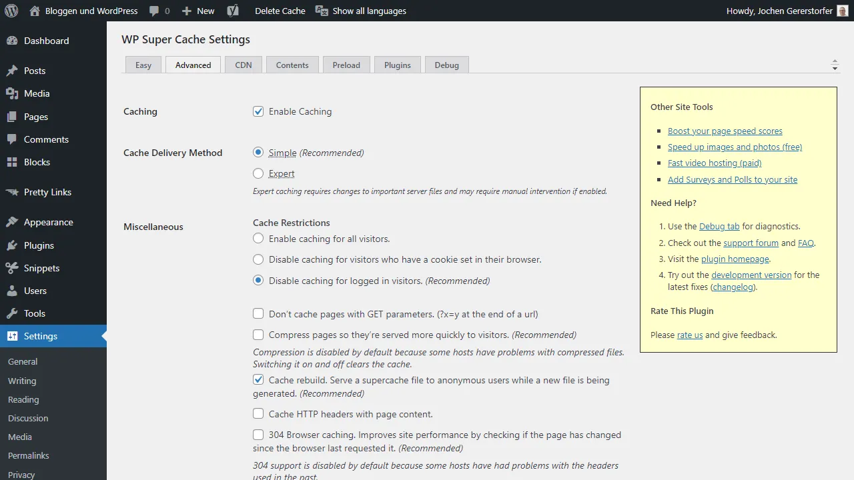Viewport: 854px width, 480px height.
Task: Select the Simple delivery method radio
Action: [258, 153]
